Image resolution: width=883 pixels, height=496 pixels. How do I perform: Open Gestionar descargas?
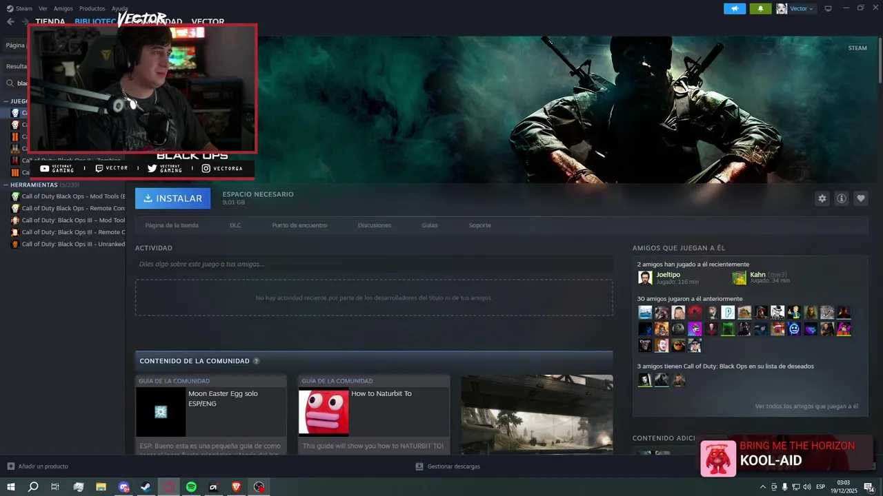pyautogui.click(x=448, y=466)
